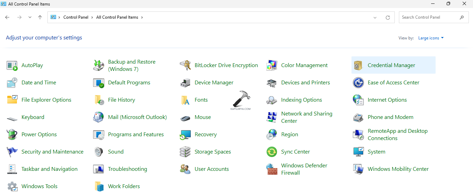The height and width of the screenshot is (194, 473).
Task: Select Control Panel in the breadcrumb path
Action: pyautogui.click(x=76, y=17)
